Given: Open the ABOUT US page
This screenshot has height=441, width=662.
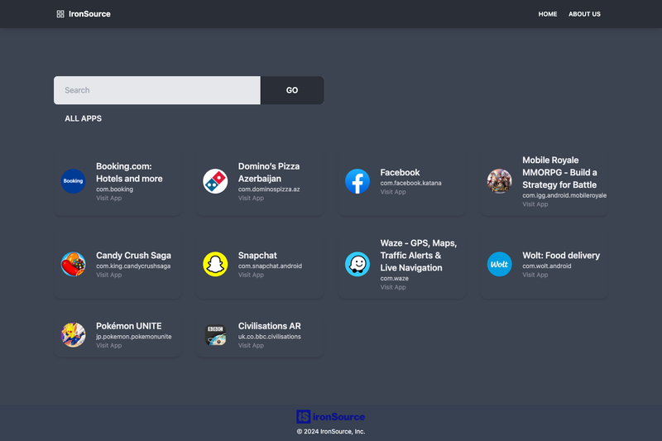Looking at the screenshot, I should point(584,14).
